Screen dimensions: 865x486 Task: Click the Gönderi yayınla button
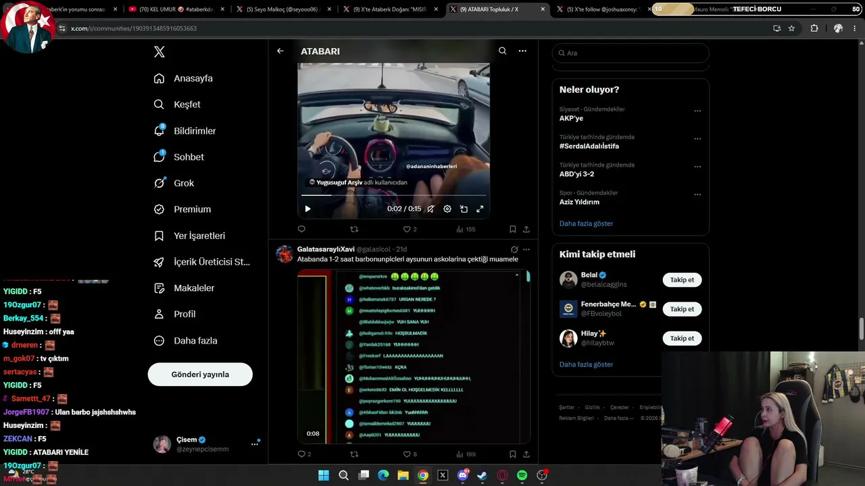(x=200, y=375)
